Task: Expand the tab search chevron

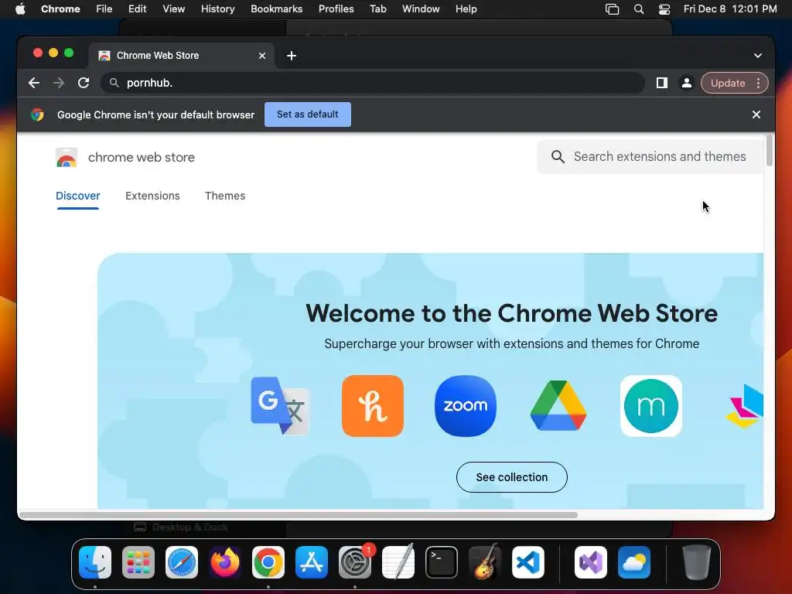Action: click(x=758, y=56)
